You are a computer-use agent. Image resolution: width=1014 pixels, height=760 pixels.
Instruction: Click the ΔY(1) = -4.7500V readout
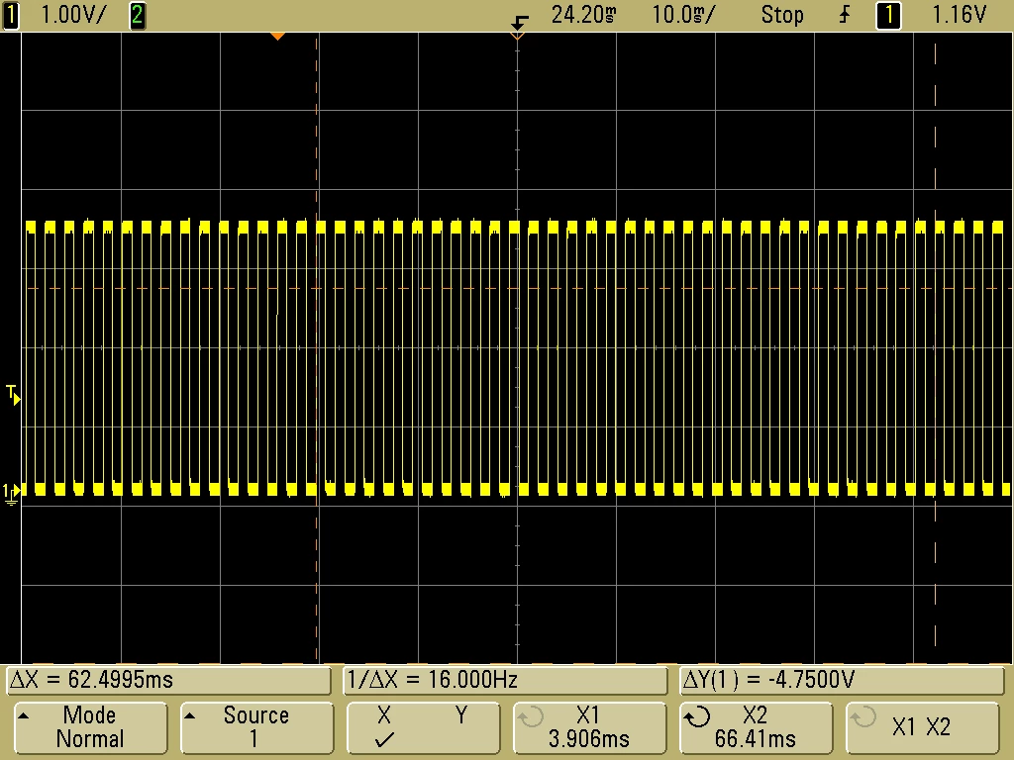(x=842, y=680)
